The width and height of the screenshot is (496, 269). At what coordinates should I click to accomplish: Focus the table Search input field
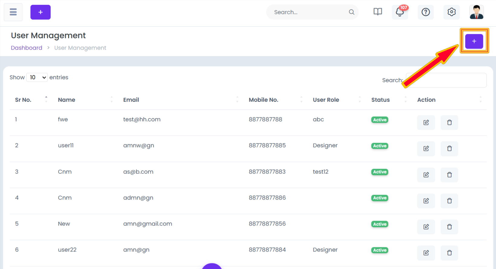click(446, 80)
